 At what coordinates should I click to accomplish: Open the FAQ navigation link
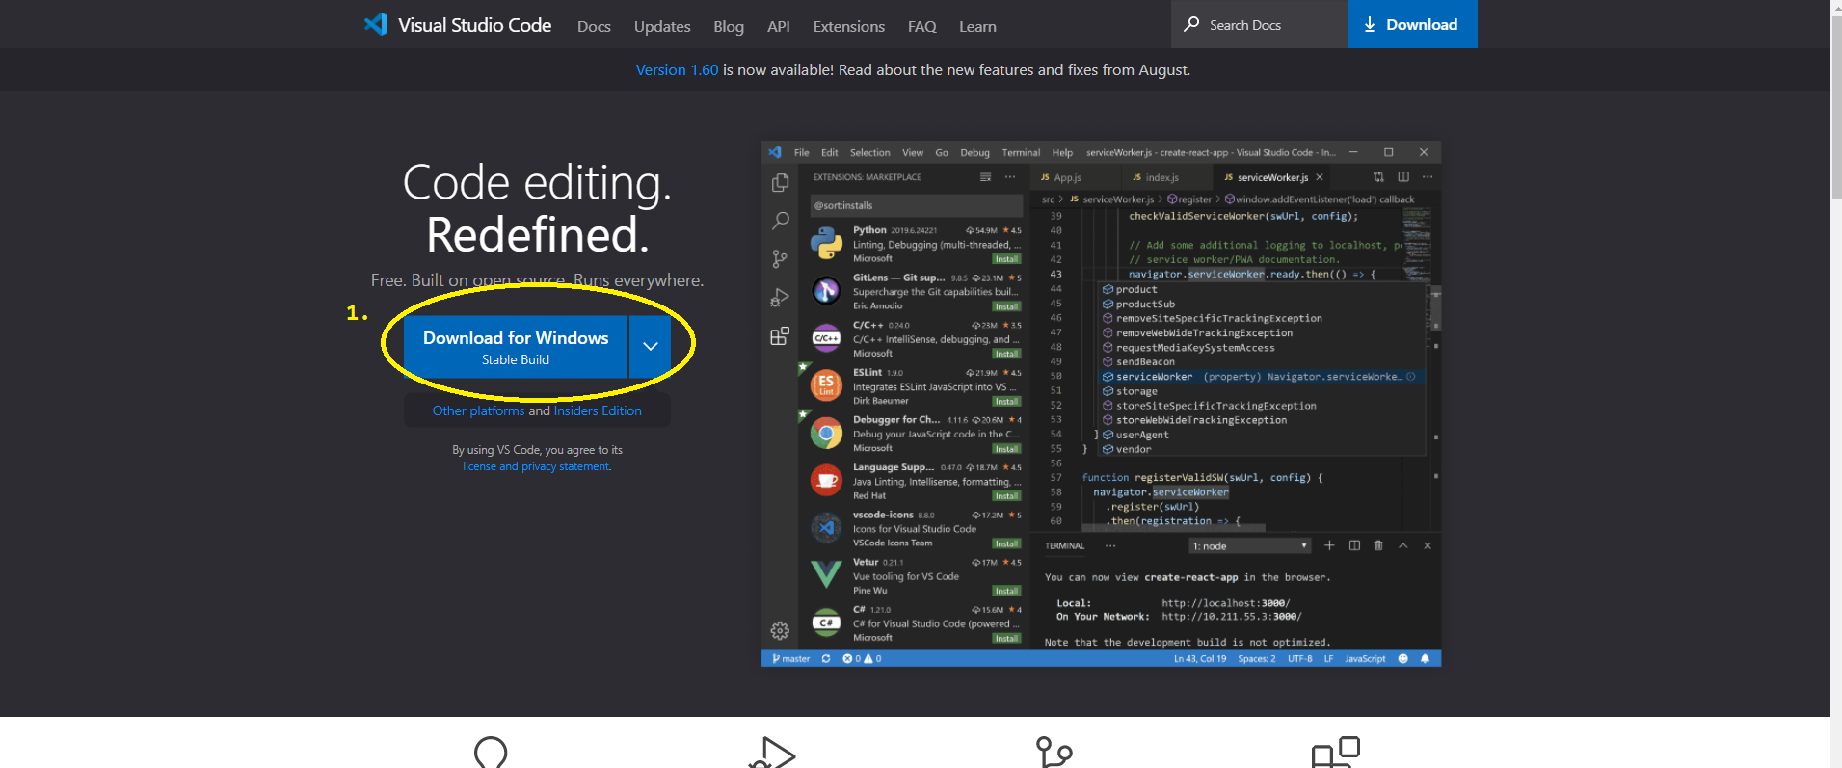[x=922, y=27]
